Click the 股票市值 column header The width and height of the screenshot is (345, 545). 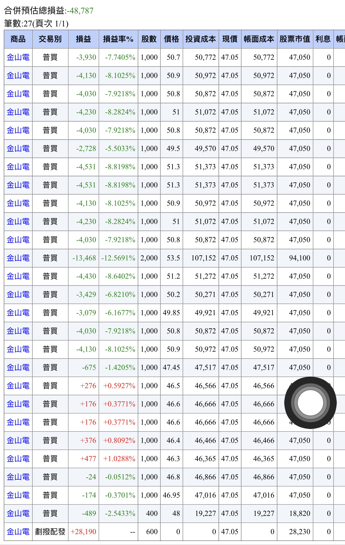click(295, 39)
